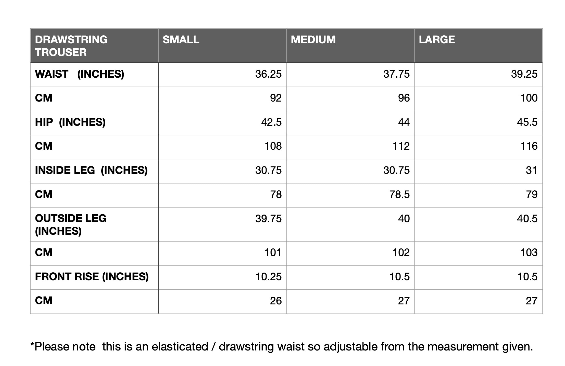Screen dimensions: 565x366
Task: Select the HIP (INCHES) row label
Action: coord(70,122)
